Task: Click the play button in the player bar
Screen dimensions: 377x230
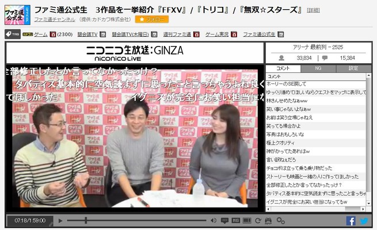Action: point(60,220)
